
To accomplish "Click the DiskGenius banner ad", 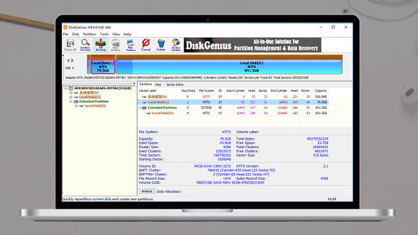I will (x=252, y=45).
